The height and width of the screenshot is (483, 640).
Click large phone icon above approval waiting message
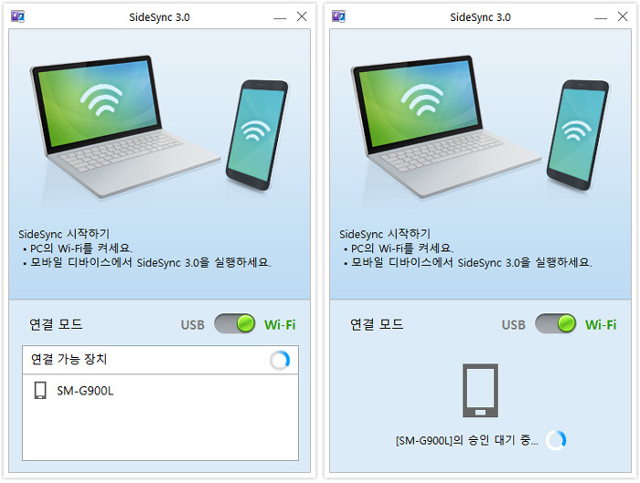point(480,391)
